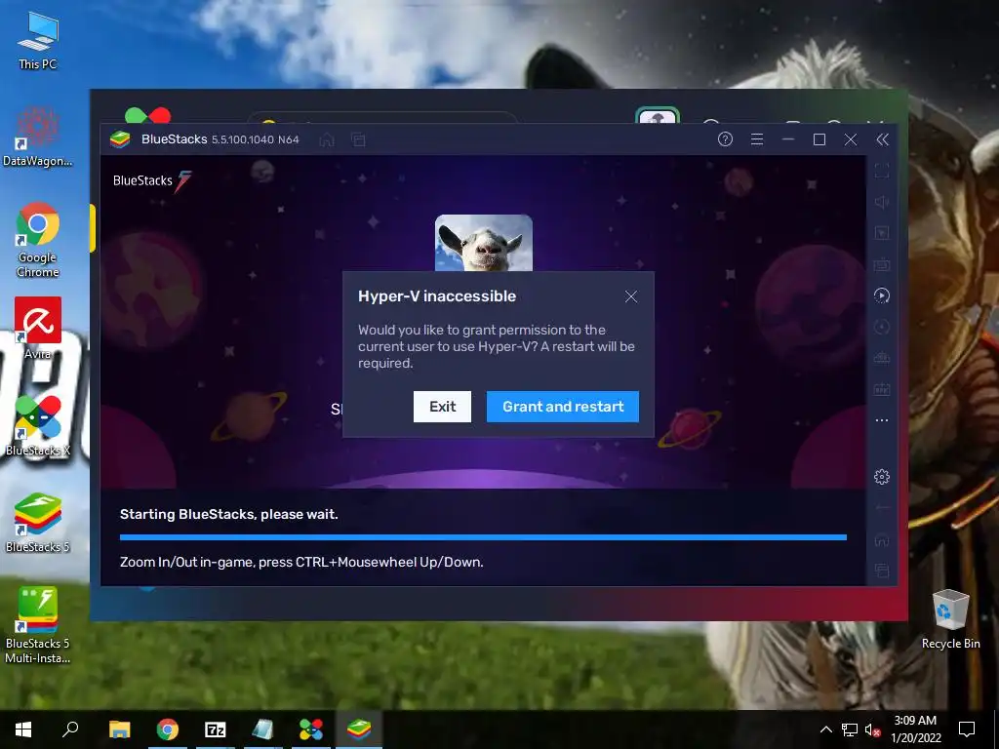This screenshot has width=999, height=749.
Task: Open Chrome from the taskbar
Action: tap(168, 729)
